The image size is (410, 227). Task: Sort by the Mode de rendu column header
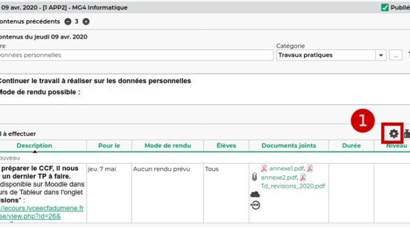tap(168, 146)
